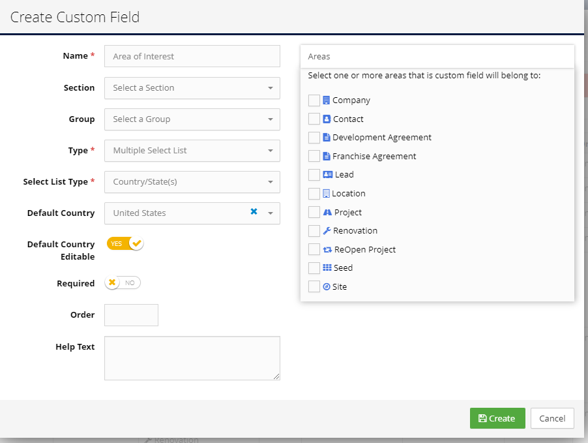Click the Lead card icon

click(327, 175)
